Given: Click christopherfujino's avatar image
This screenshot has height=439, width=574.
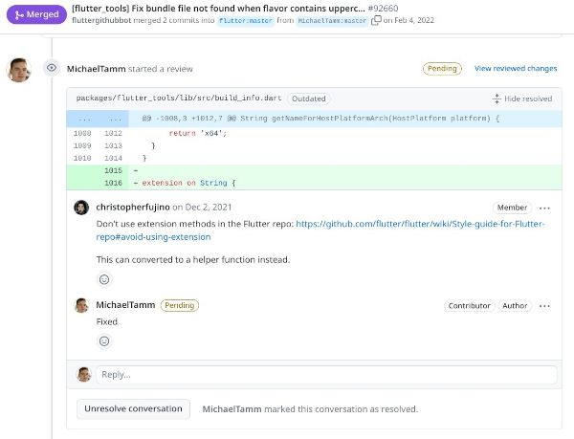Looking at the screenshot, I should pos(82,208).
